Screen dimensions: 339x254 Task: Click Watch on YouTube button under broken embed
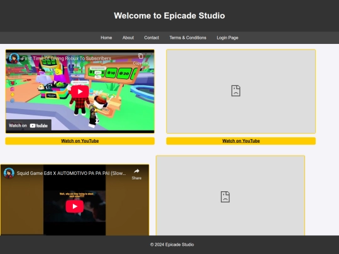241,141
